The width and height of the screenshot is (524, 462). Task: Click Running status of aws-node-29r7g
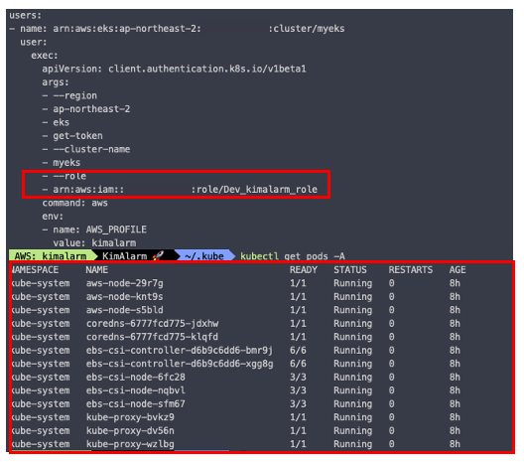coord(353,283)
